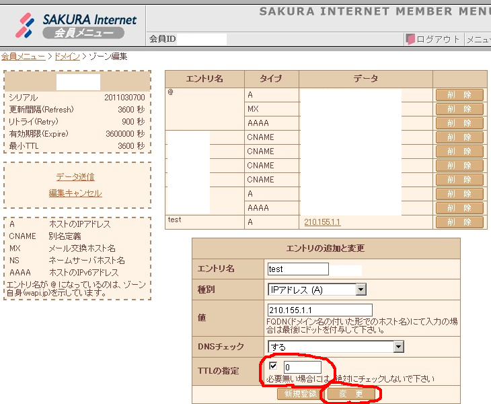This screenshot has height=404, width=491.
Task: Open the メニュー item in header
Action: pyautogui.click(x=478, y=39)
